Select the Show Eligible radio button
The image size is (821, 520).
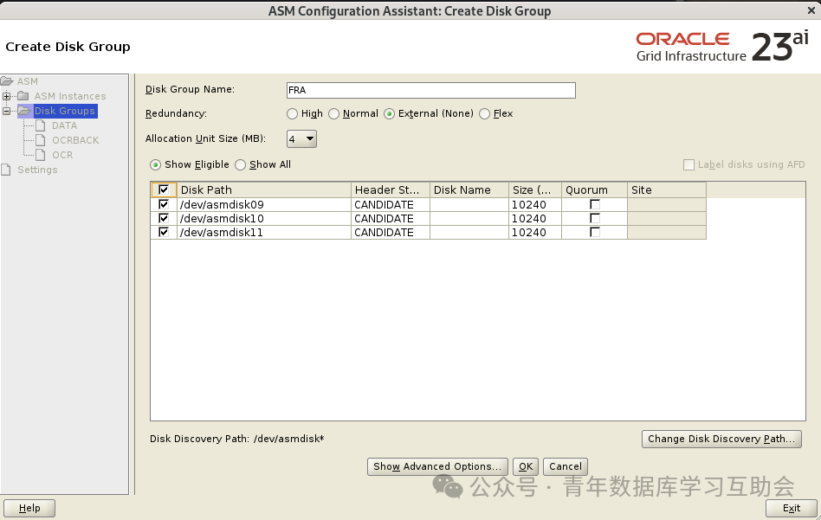[x=156, y=164]
